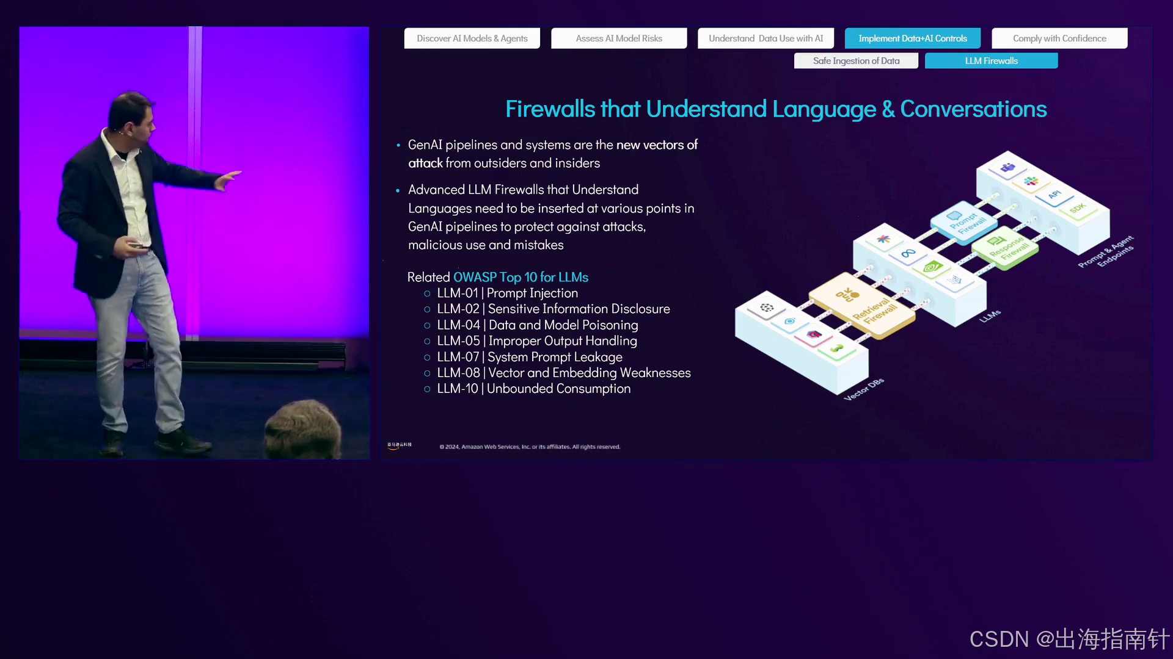Select the Meta infinity logo tile
Viewport: 1173px width, 659px height.
coord(908,253)
